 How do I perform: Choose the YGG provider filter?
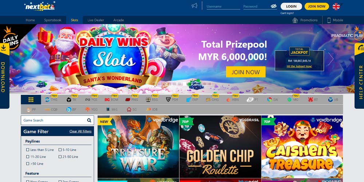(91, 109)
